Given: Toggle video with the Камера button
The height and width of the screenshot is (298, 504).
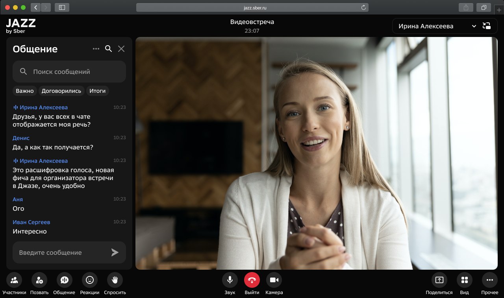Looking at the screenshot, I should [x=274, y=280].
